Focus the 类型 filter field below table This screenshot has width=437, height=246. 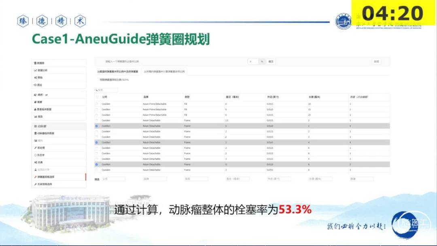(196, 179)
